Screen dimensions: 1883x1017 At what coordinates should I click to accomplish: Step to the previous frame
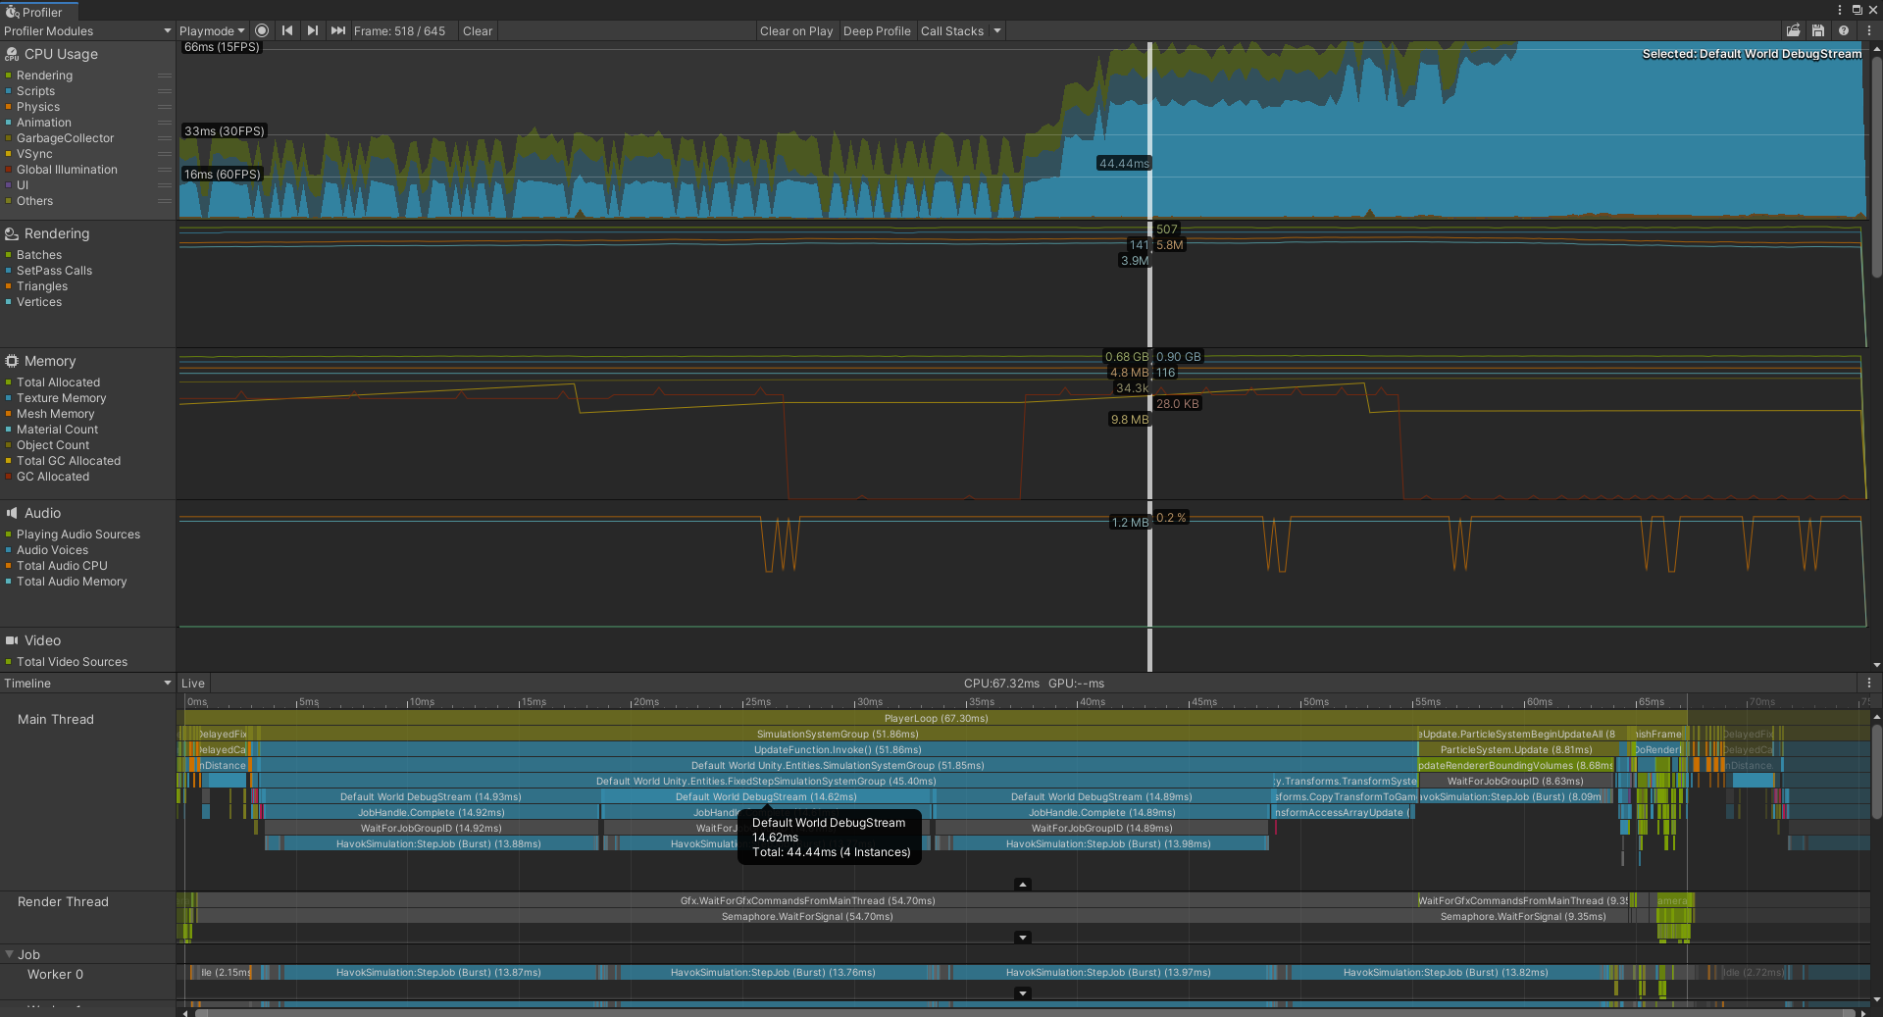tap(287, 30)
